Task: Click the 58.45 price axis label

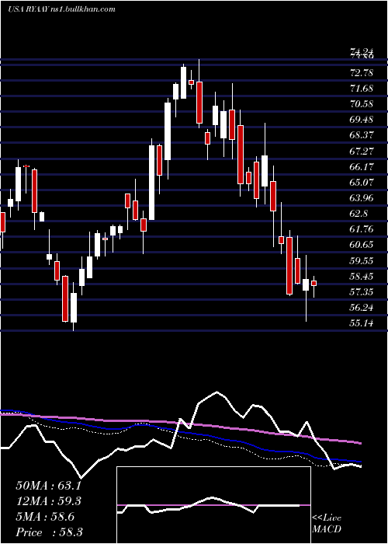Action: coord(362,277)
